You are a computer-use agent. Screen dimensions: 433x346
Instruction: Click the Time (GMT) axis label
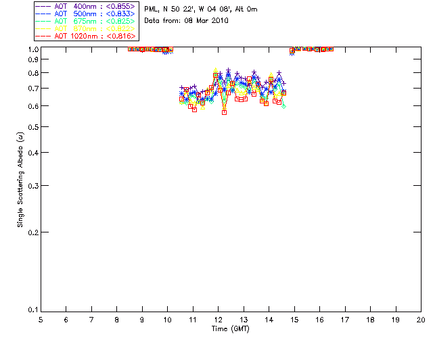[x=230, y=329]
